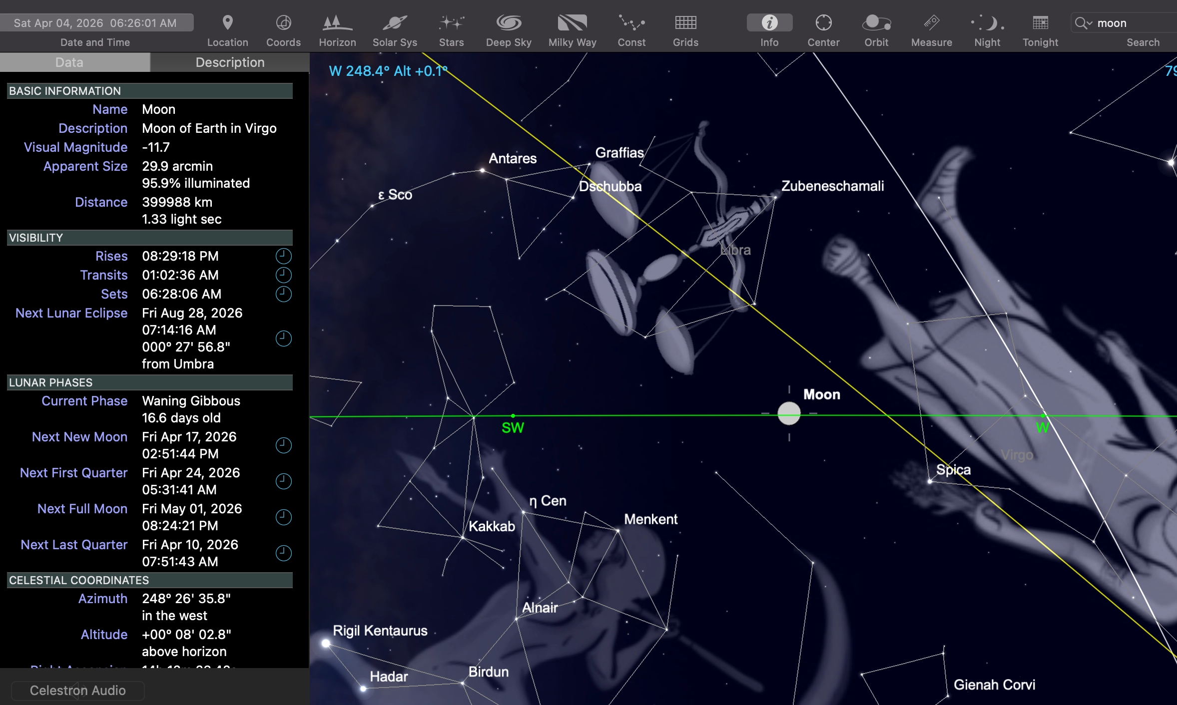Click the Celestron Audio button
Screen dimensions: 1177x705
click(77, 691)
